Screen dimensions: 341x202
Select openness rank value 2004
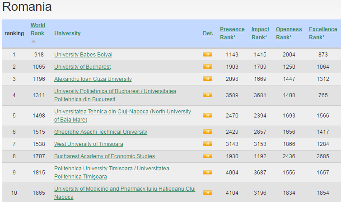[289, 54]
